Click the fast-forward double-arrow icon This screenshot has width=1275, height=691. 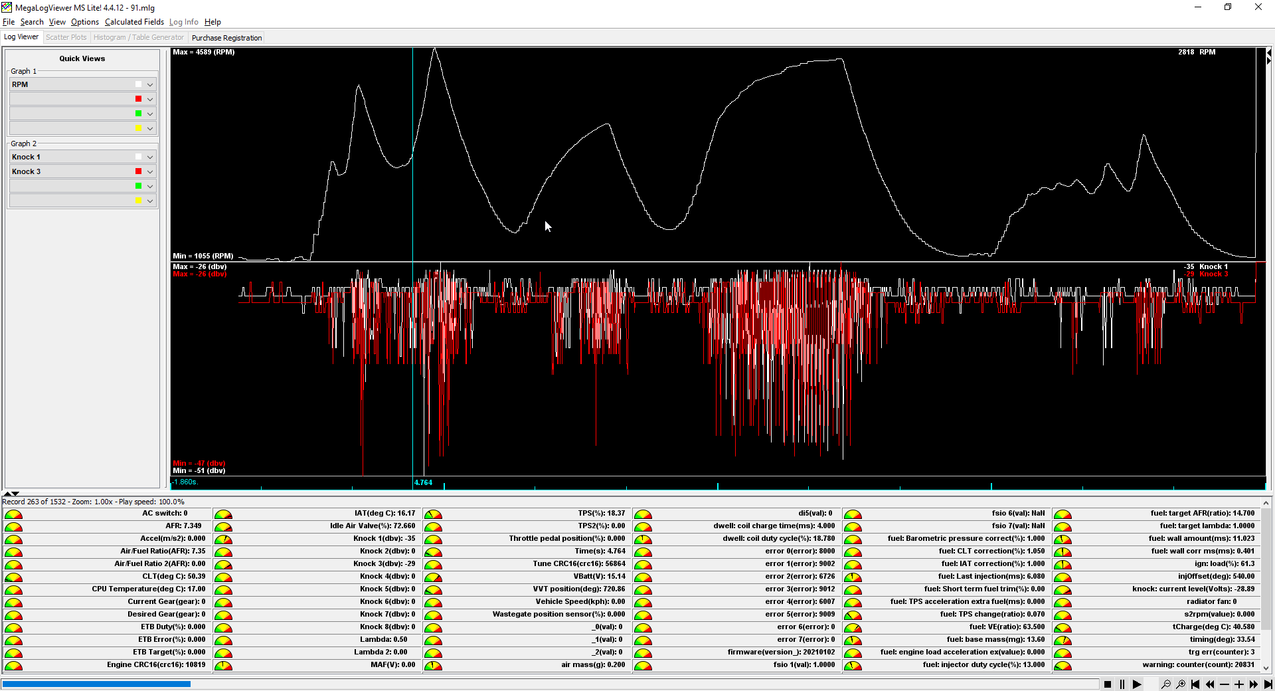1253,684
